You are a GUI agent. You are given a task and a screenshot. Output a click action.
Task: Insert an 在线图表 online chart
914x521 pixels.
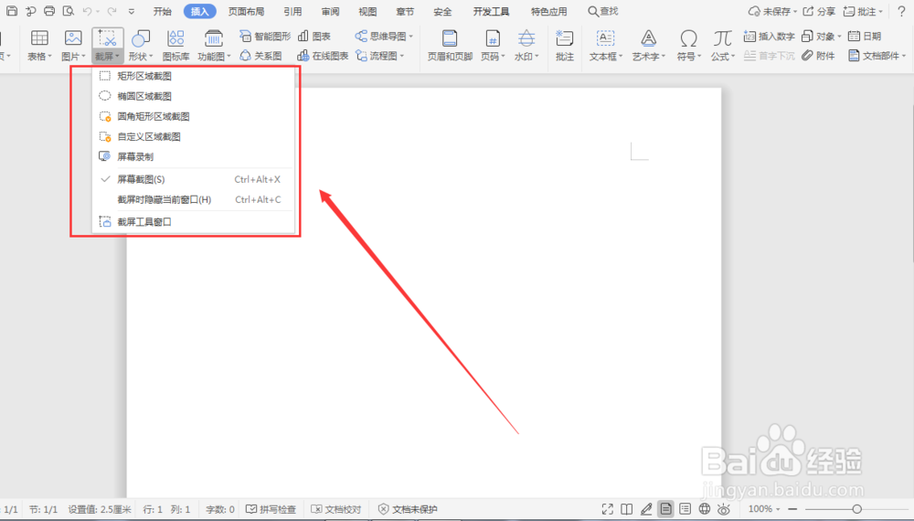point(323,56)
